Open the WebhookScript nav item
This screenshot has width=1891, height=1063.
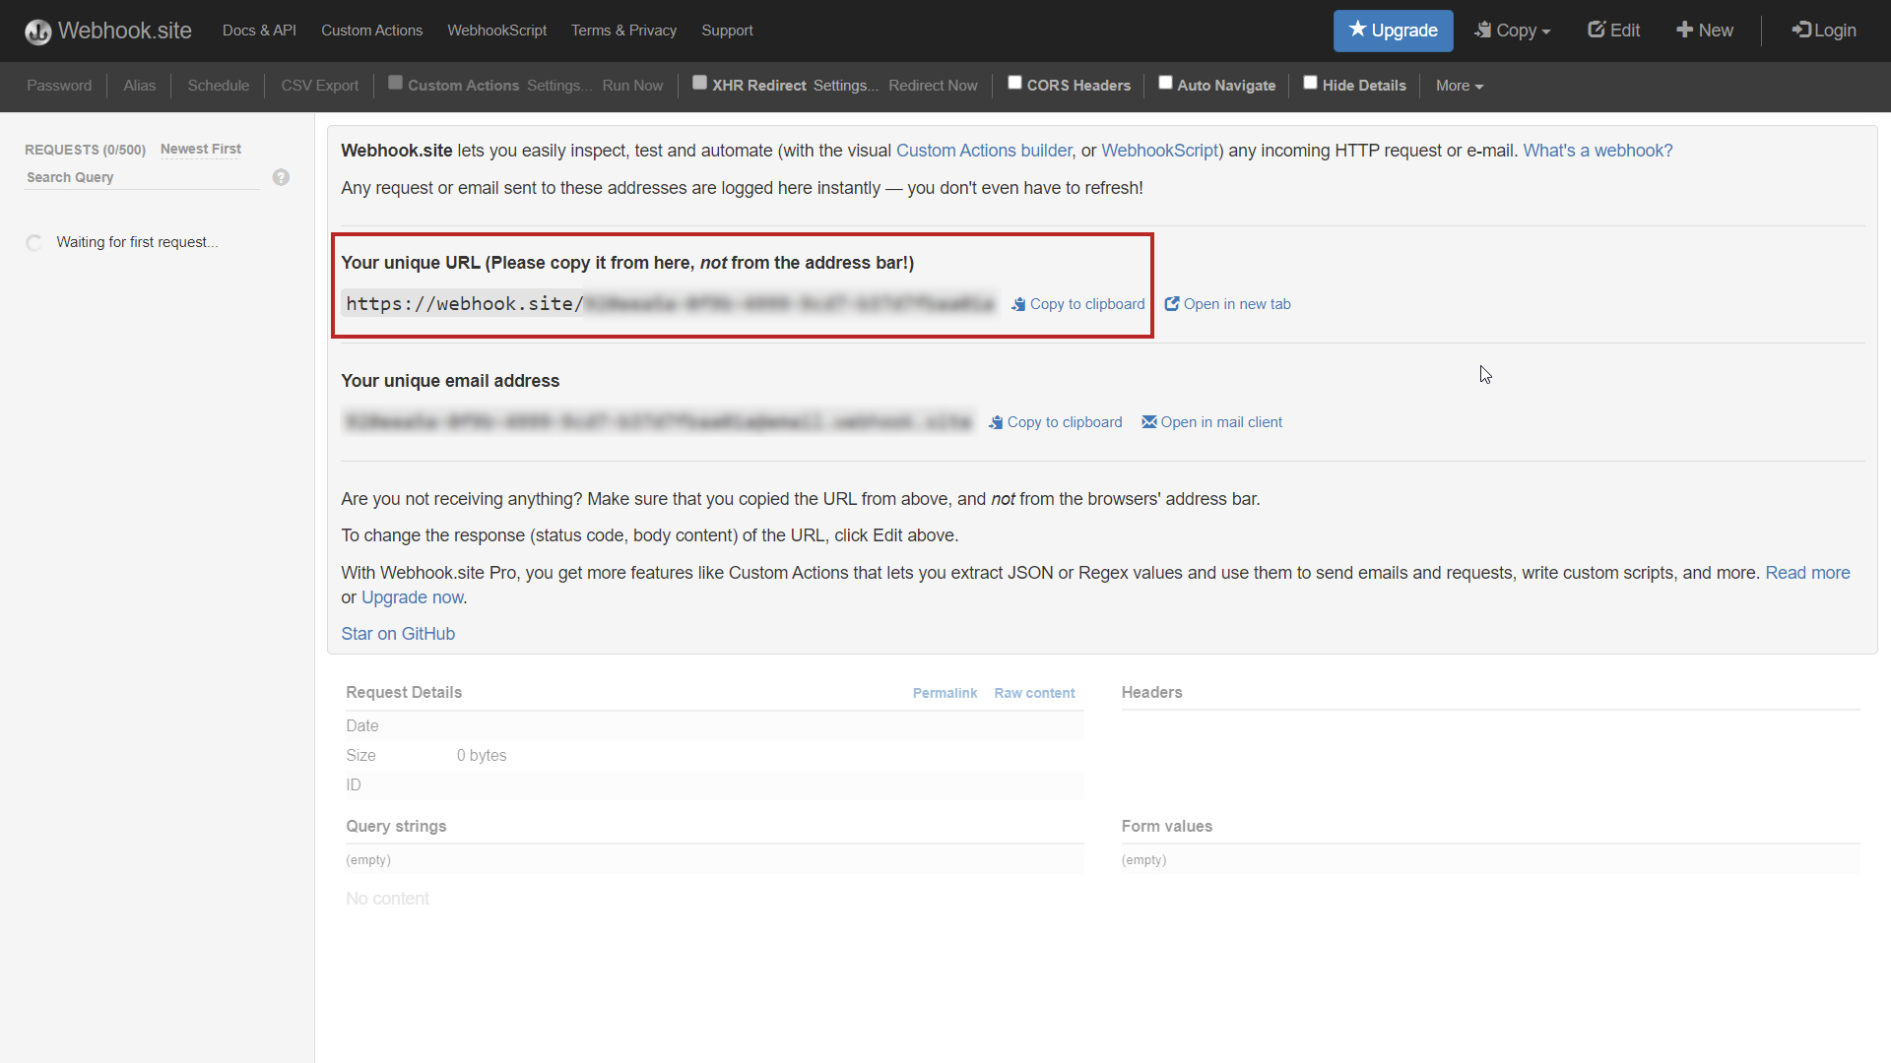pos(496,31)
